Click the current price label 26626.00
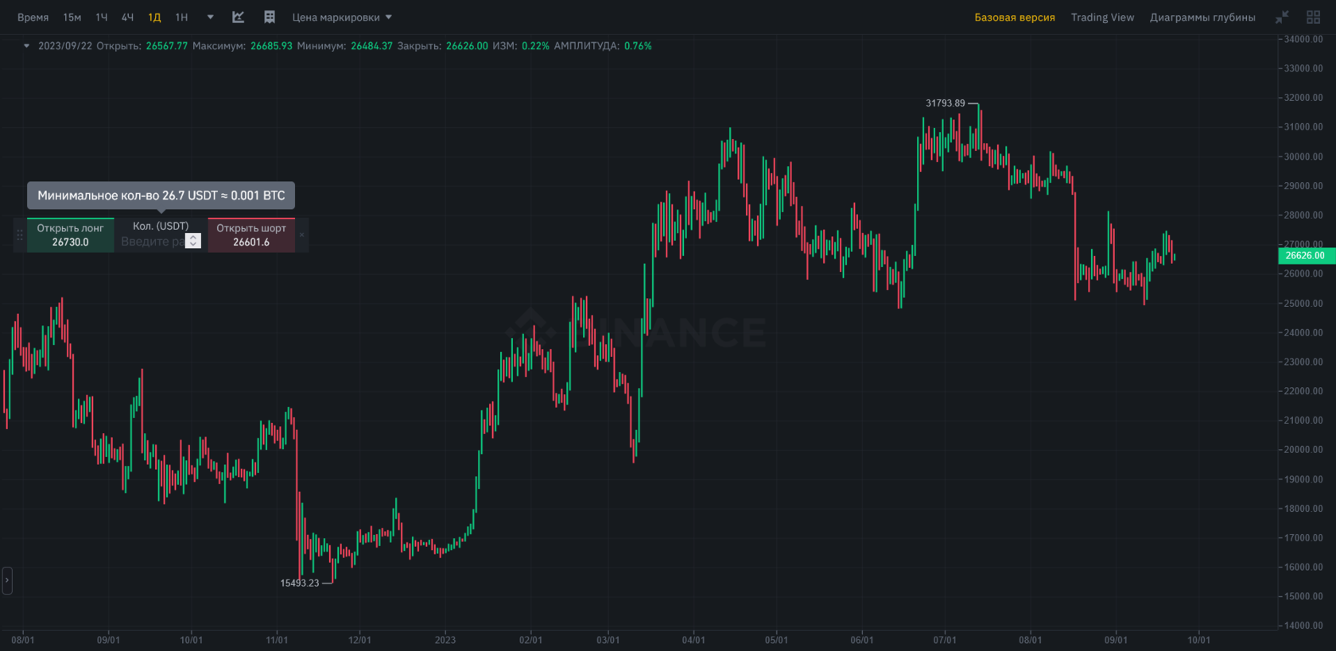 tap(1305, 256)
